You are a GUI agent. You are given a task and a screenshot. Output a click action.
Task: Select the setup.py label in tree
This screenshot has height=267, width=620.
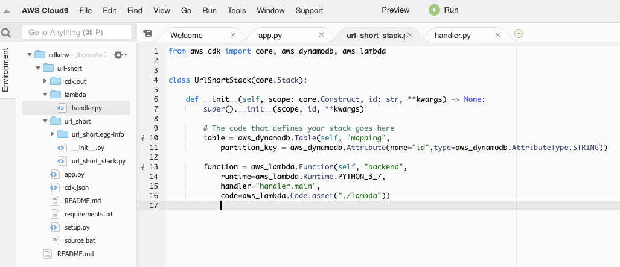pos(77,227)
